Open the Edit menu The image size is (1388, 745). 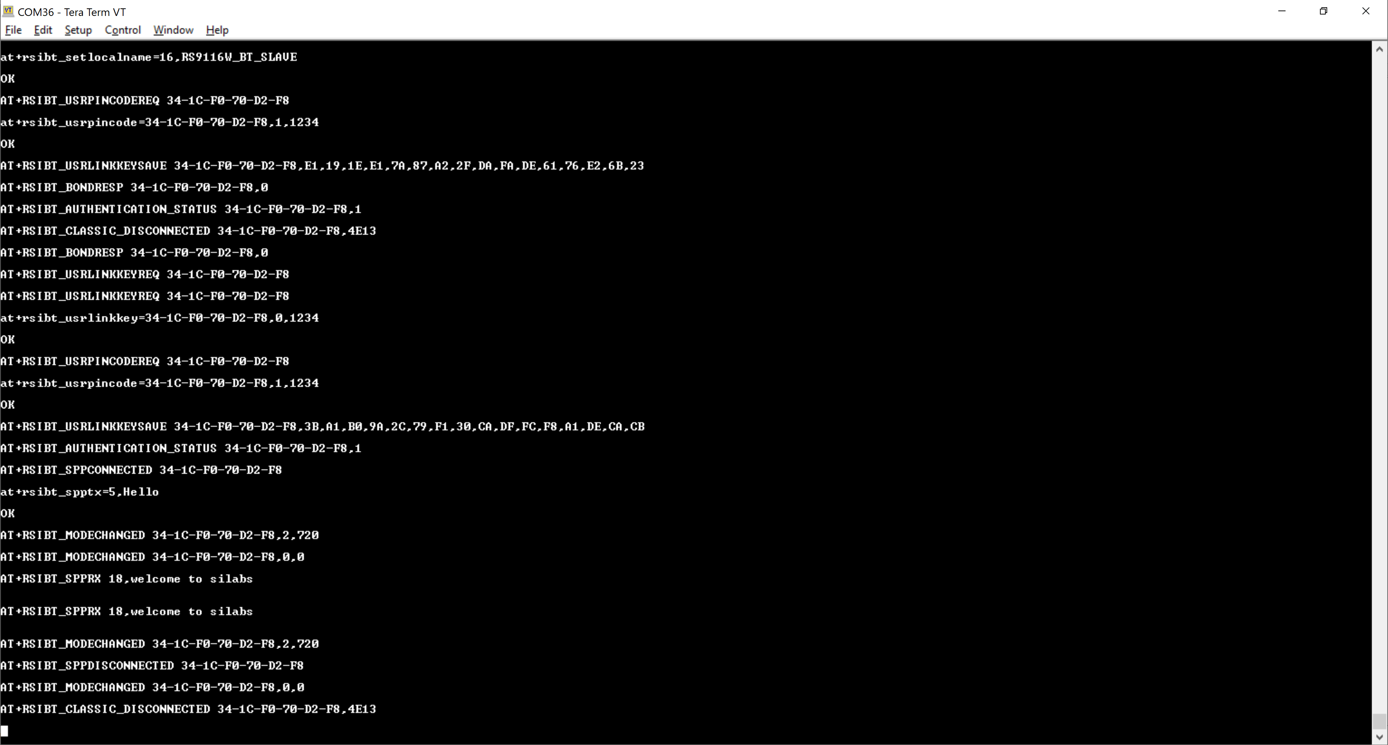[x=43, y=30]
